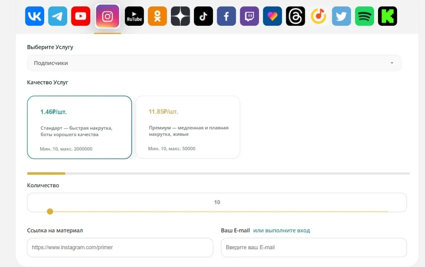Follow the 'или выполните вход' link
The height and width of the screenshot is (267, 425).
282,231
